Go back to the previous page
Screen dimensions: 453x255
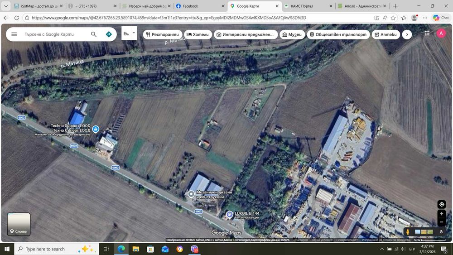click(6, 18)
